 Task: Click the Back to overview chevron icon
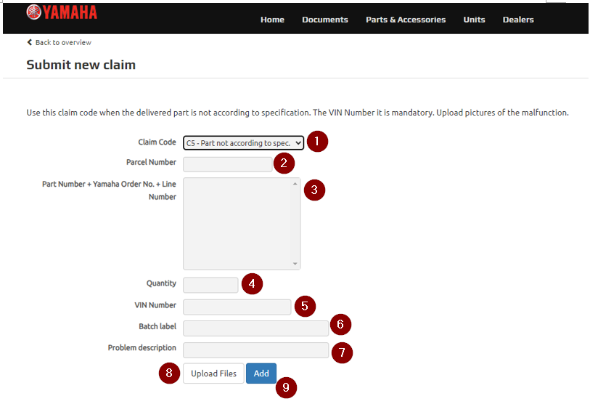point(29,42)
